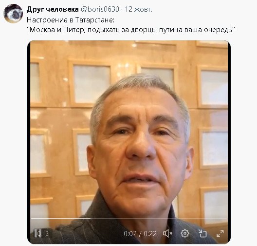Screen dimensions: 257x246
Task: Click the 0:07 / 0:22 time display
Action: pyautogui.click(x=140, y=234)
